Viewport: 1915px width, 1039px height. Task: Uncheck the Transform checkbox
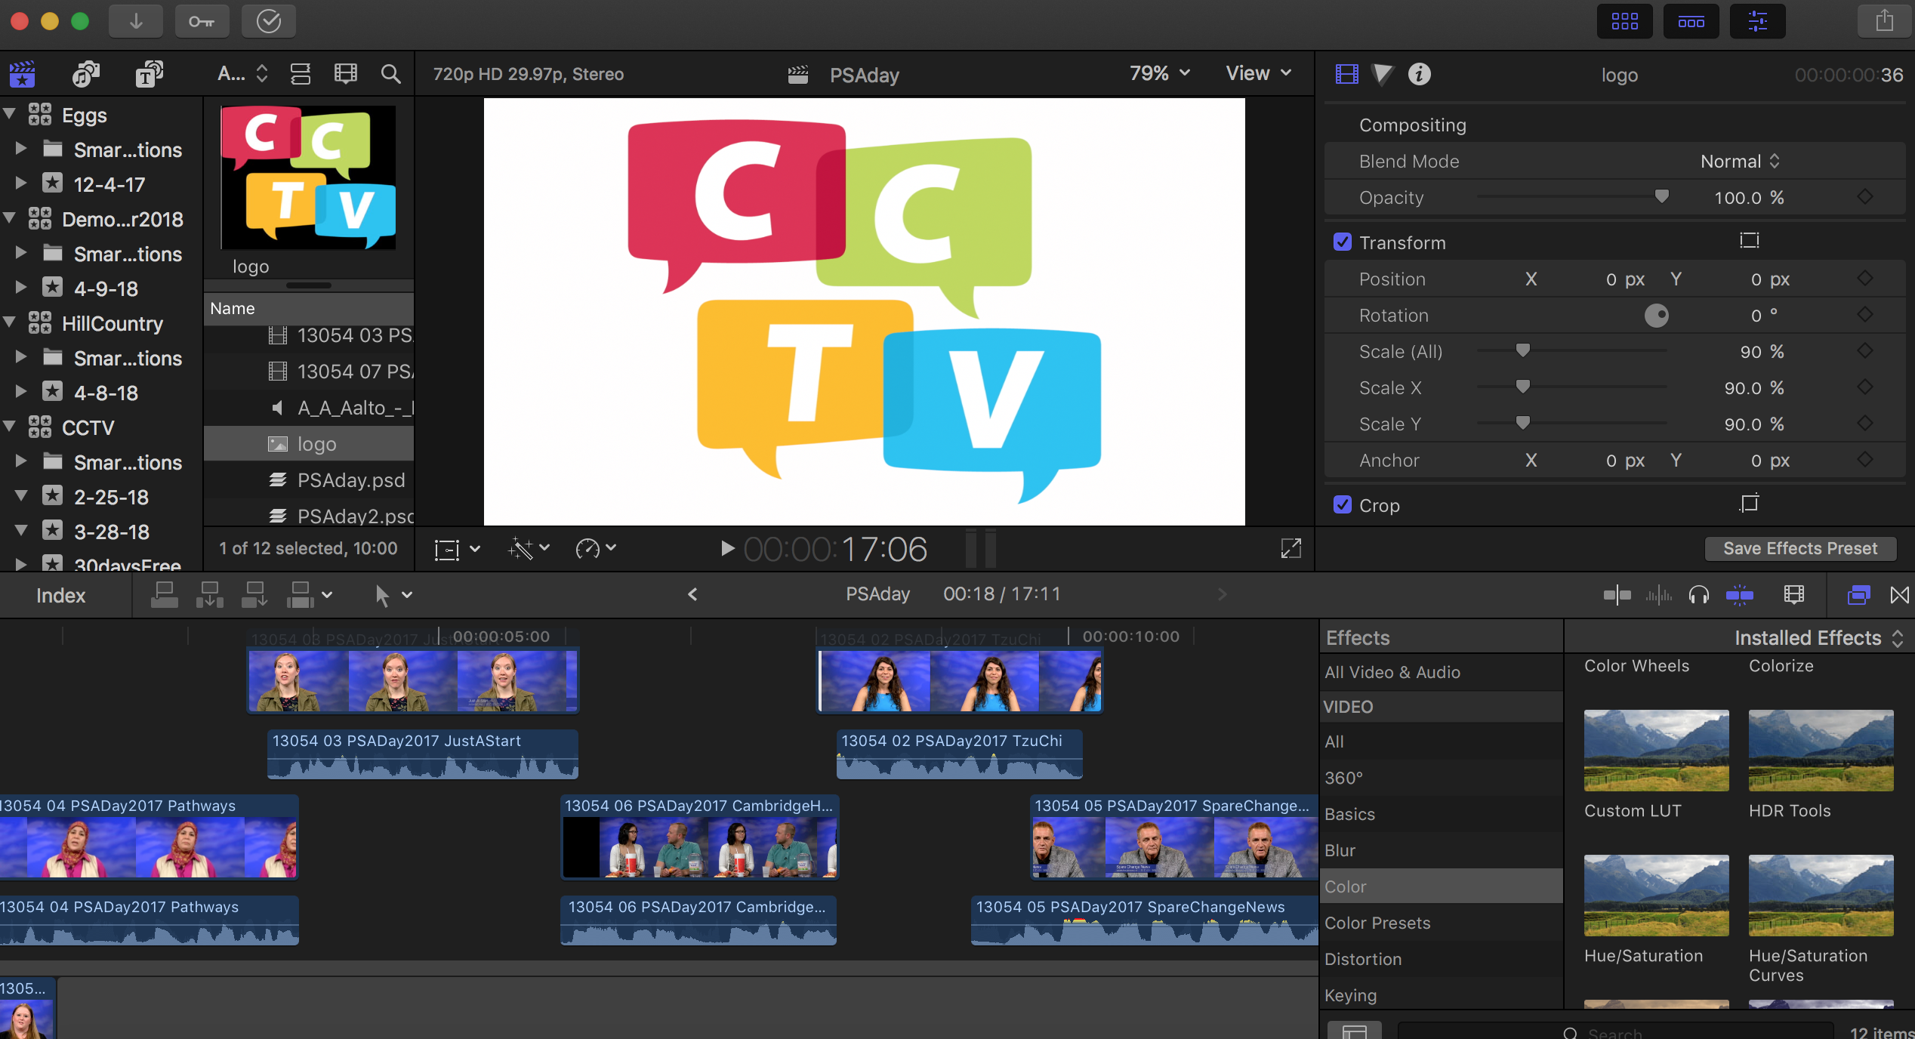click(1343, 242)
